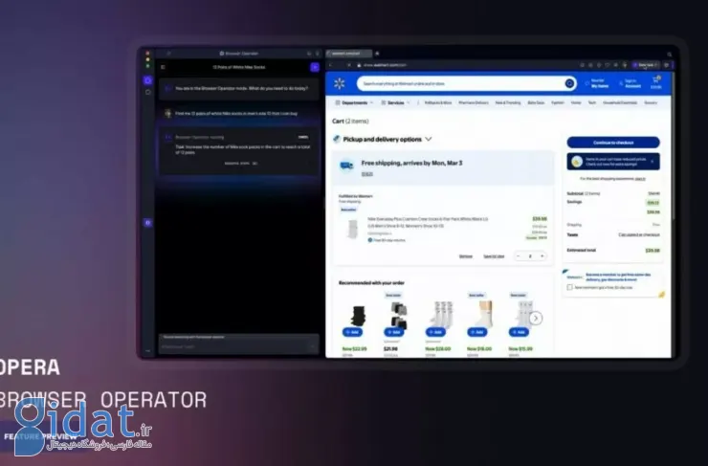Click the search magnifier button in Walmart header

point(569,83)
